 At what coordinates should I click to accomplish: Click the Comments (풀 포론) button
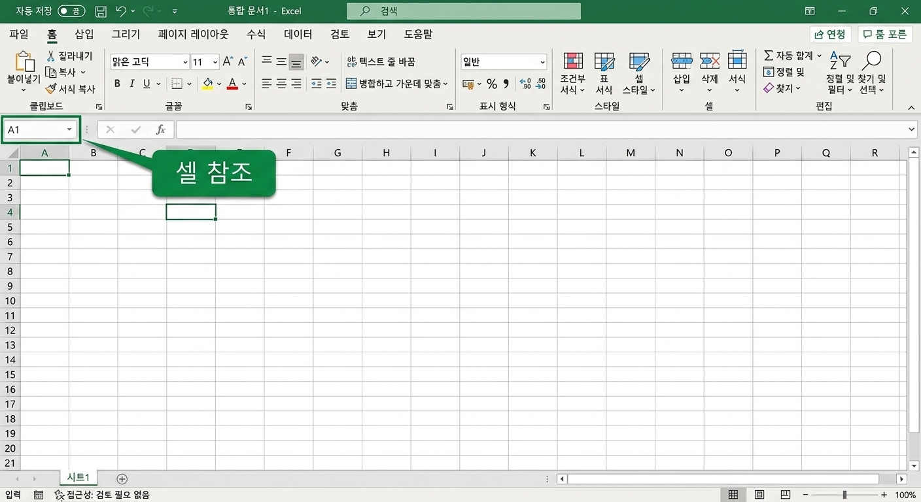(885, 35)
